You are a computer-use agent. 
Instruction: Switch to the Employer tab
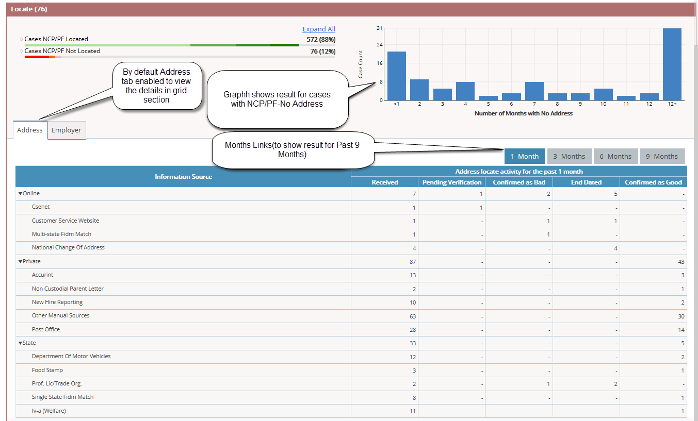point(66,130)
